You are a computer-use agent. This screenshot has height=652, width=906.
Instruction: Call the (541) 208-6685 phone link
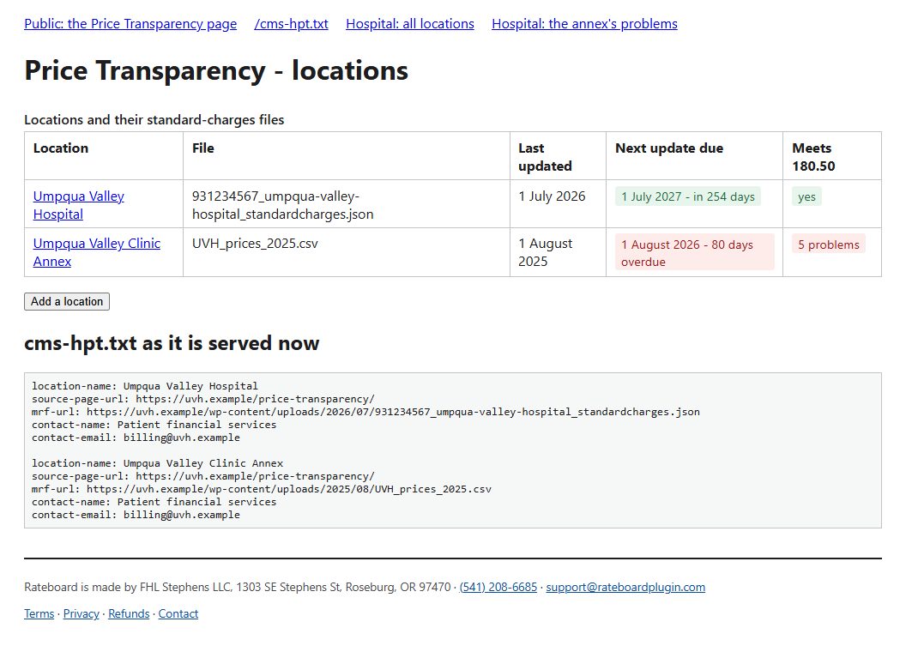coord(498,588)
